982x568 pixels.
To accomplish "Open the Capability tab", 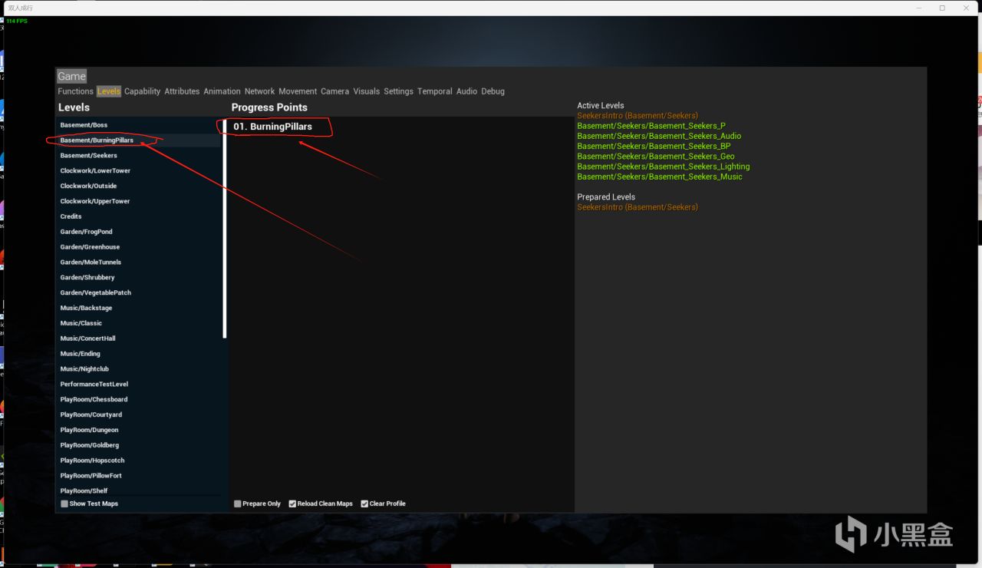I will click(143, 91).
